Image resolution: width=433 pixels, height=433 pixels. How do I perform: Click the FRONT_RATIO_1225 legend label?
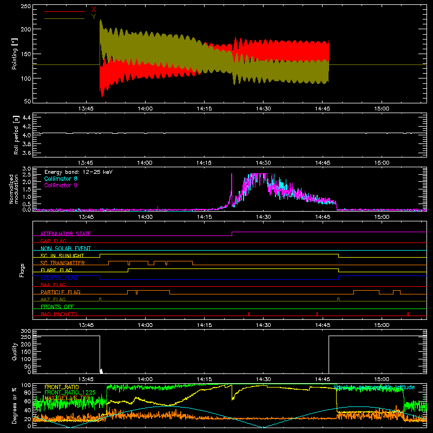click(70, 392)
